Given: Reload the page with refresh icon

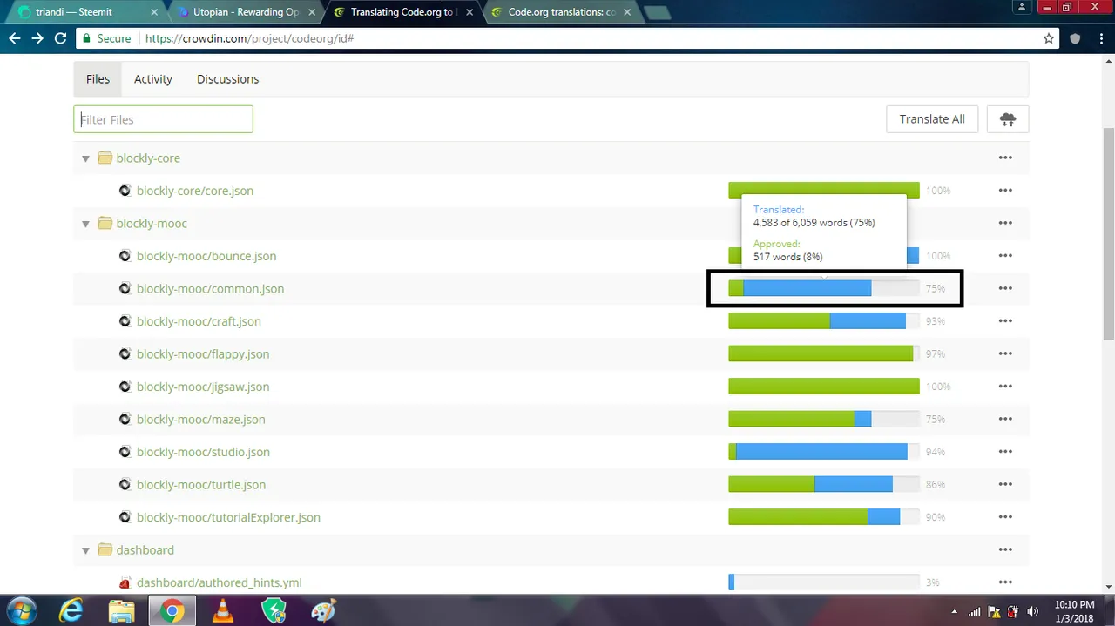Looking at the screenshot, I should point(60,38).
